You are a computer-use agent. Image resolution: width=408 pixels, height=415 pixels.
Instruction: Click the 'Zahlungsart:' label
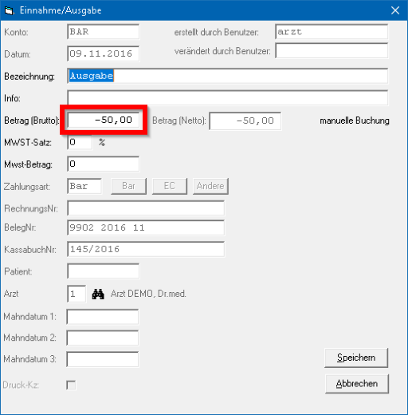pos(27,187)
